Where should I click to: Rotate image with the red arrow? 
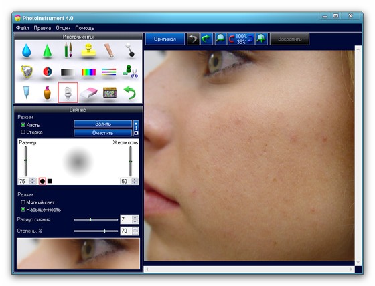[x=232, y=39]
